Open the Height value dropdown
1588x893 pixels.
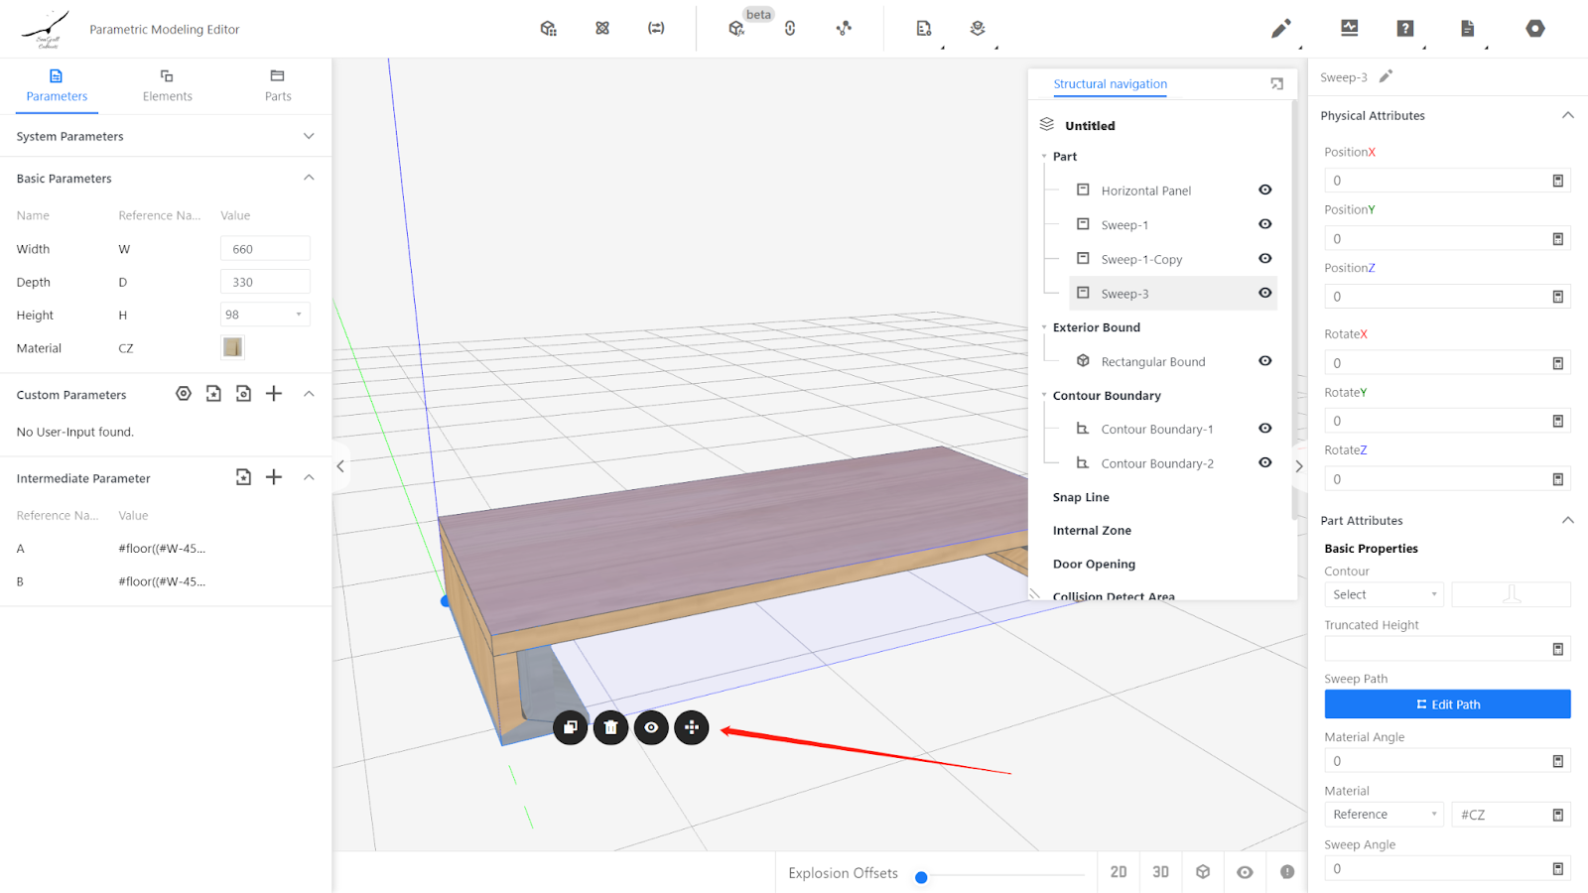tap(265, 315)
